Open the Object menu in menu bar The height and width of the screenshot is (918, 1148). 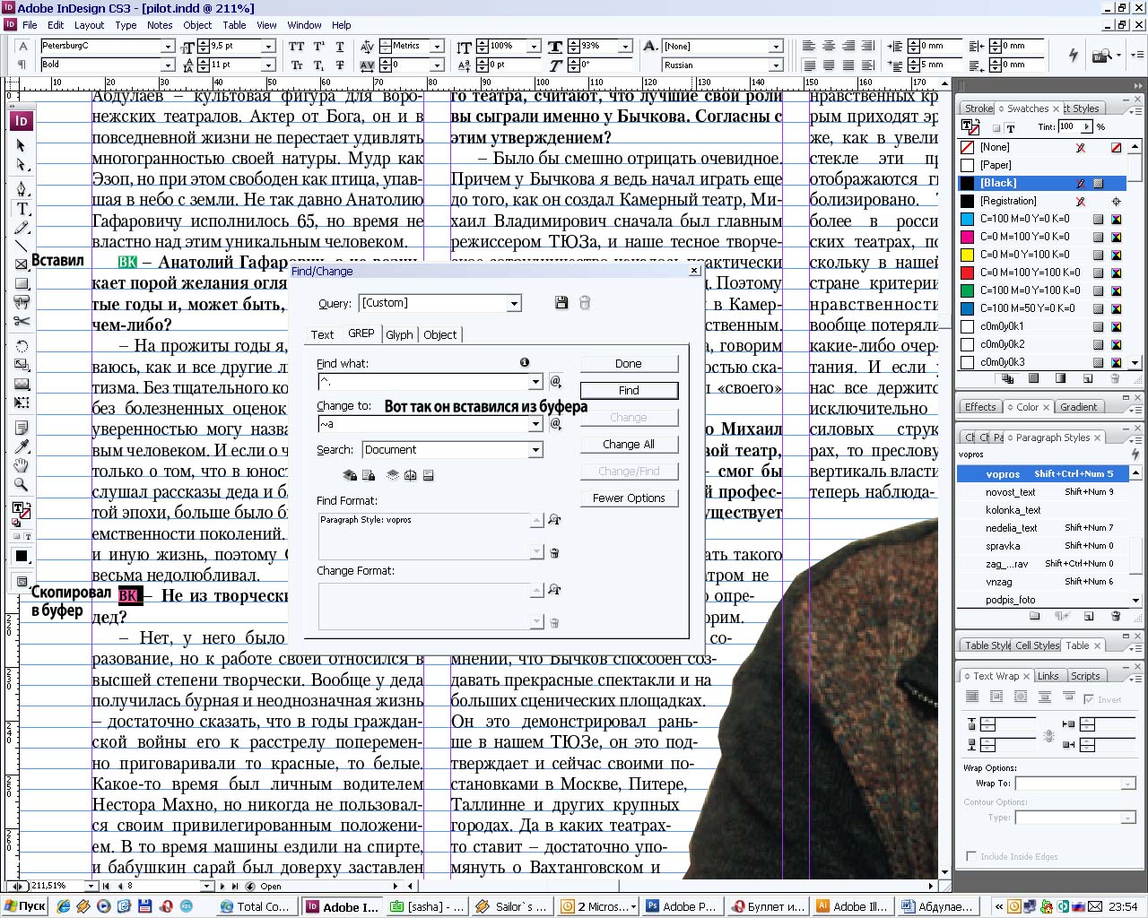point(197,25)
